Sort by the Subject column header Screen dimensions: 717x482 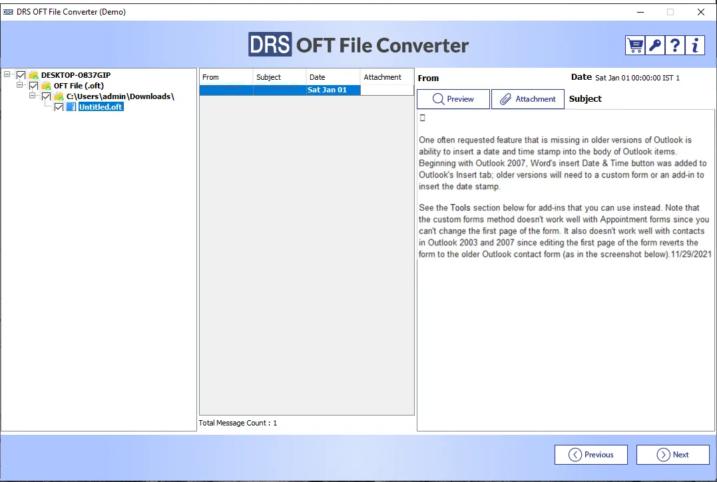(280, 77)
